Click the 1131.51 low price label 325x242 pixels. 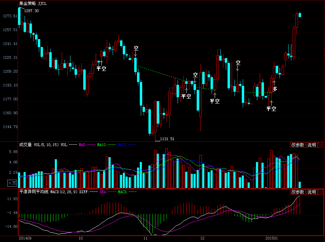pyautogui.click(x=167, y=139)
